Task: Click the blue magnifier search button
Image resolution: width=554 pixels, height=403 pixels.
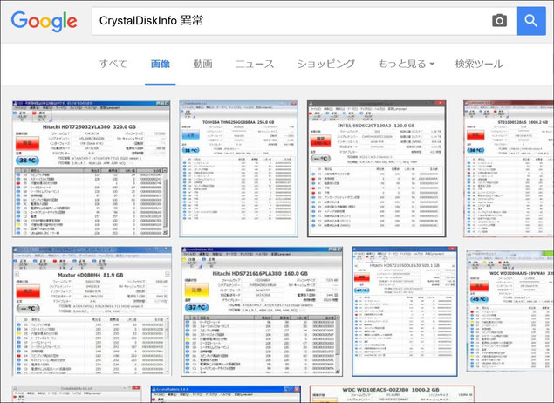Action: pyautogui.click(x=531, y=21)
